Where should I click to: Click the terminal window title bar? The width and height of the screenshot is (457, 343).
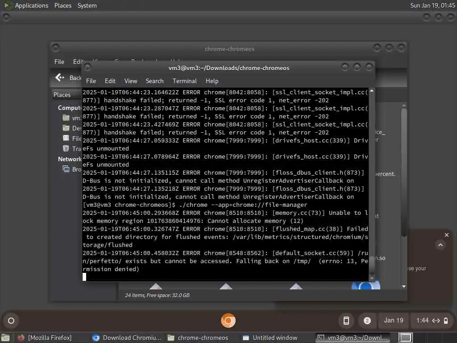[x=229, y=68]
